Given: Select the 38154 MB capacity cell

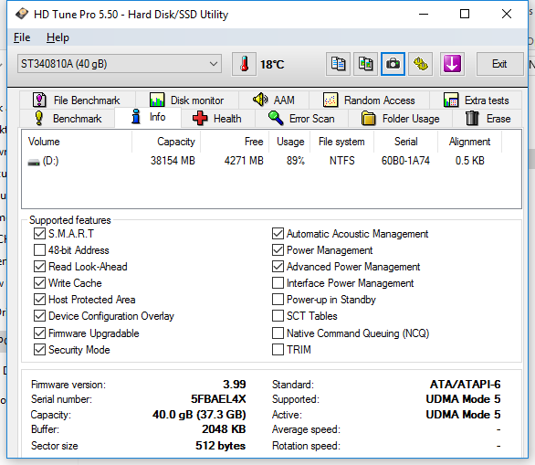Looking at the screenshot, I should point(173,161).
